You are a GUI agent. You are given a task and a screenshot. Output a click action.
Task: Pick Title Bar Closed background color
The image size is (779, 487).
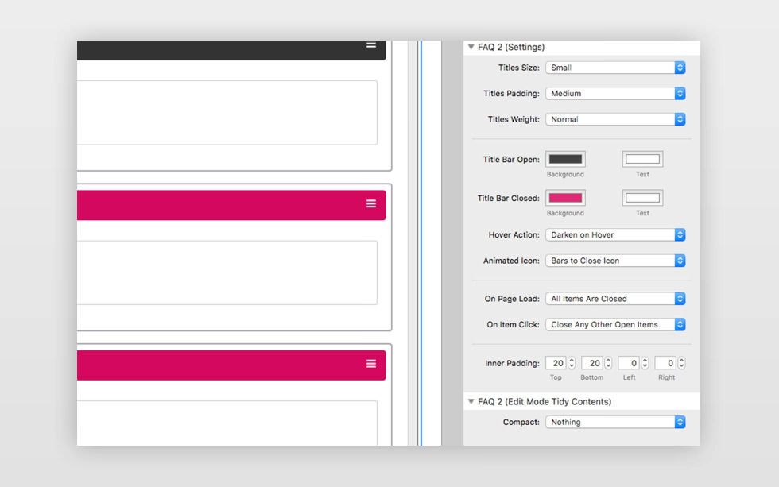pyautogui.click(x=565, y=198)
